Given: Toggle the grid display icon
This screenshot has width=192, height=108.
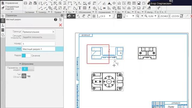Looking at the screenshot, I should click(x=94, y=16).
